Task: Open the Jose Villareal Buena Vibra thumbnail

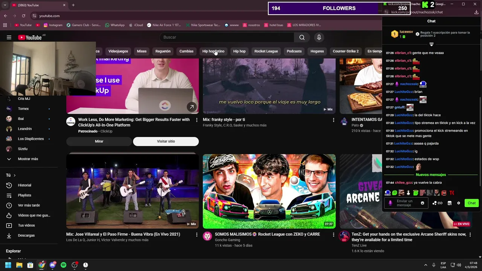Action: (x=133, y=191)
